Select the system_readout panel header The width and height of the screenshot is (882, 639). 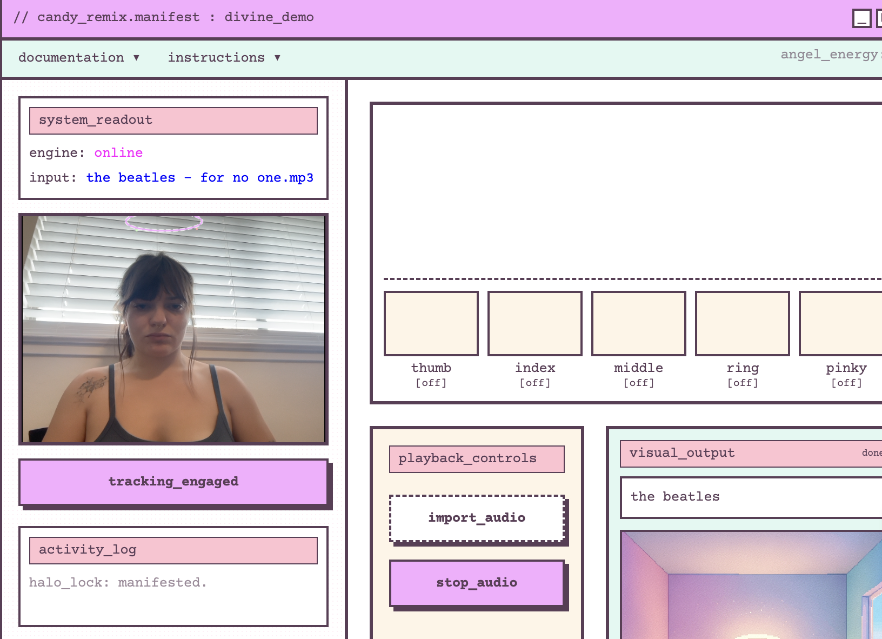pos(173,121)
